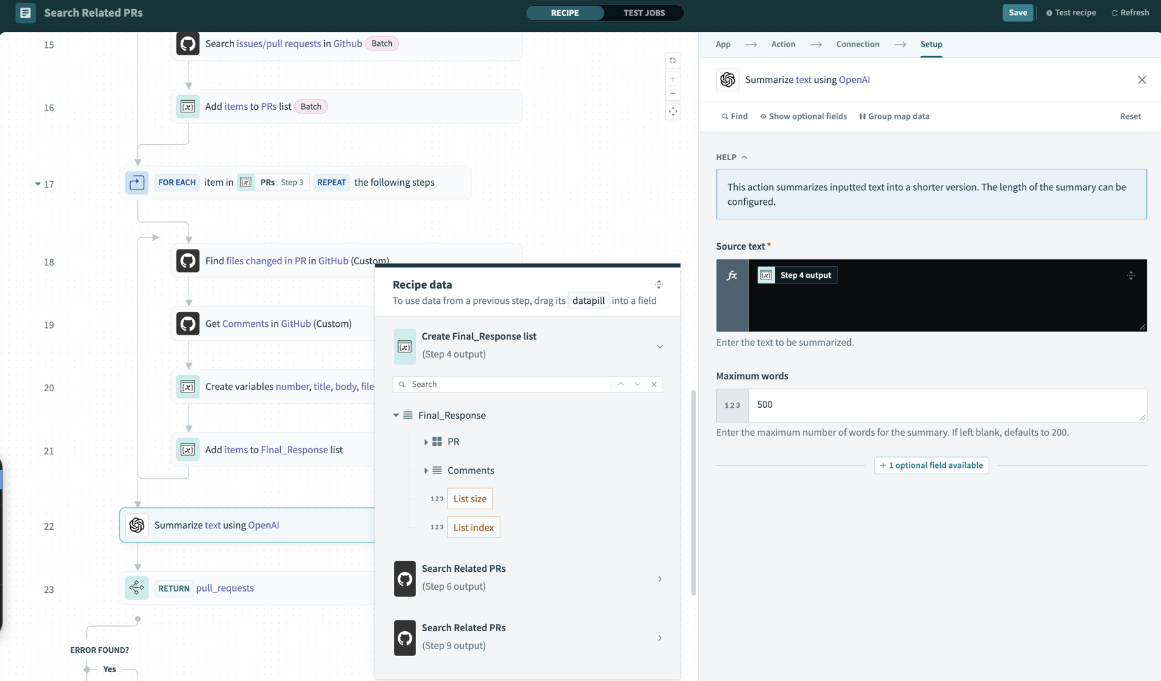The width and height of the screenshot is (1161, 681).
Task: Switch the view toggle to TEST JOBS
Action: (644, 13)
